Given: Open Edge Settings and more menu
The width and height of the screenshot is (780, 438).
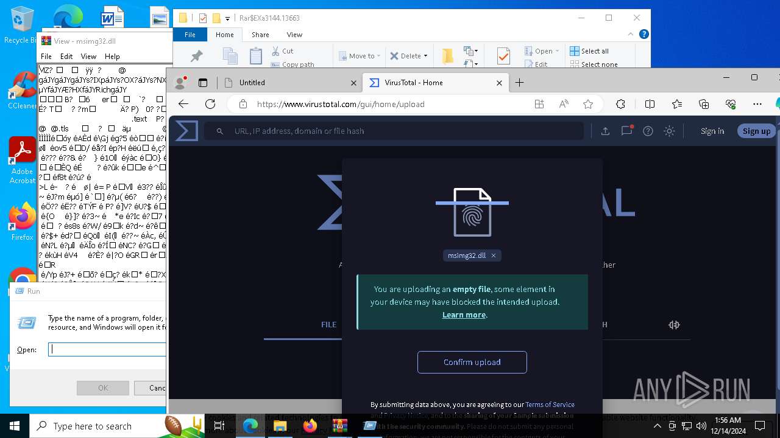Looking at the screenshot, I should point(757,104).
